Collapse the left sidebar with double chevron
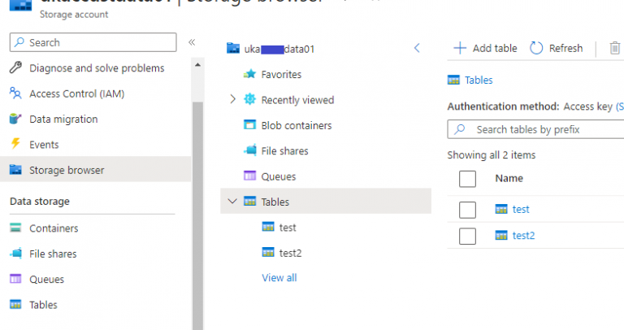Viewport: 624px width, 330px height. click(192, 42)
